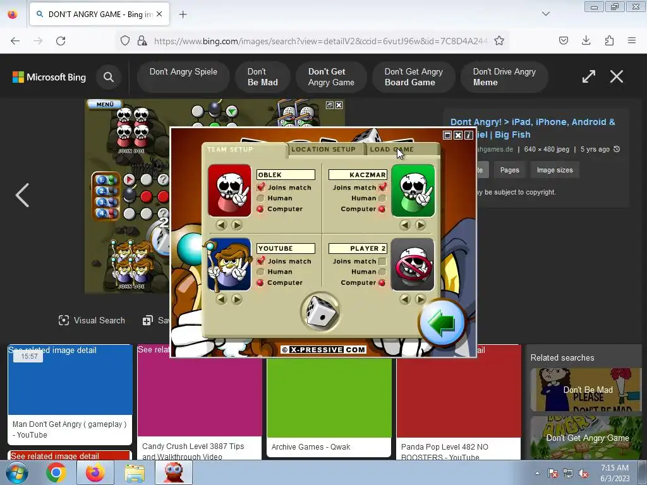The image size is (647, 485).
Task: Set OBLEK player to Human
Action: point(260,198)
